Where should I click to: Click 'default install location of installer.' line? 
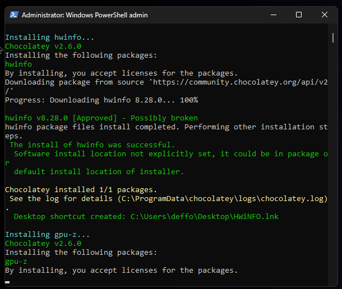pyautogui.click(x=99, y=172)
